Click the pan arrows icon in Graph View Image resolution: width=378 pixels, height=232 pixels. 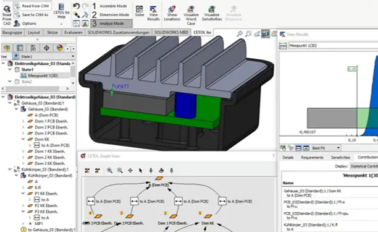coord(130,170)
